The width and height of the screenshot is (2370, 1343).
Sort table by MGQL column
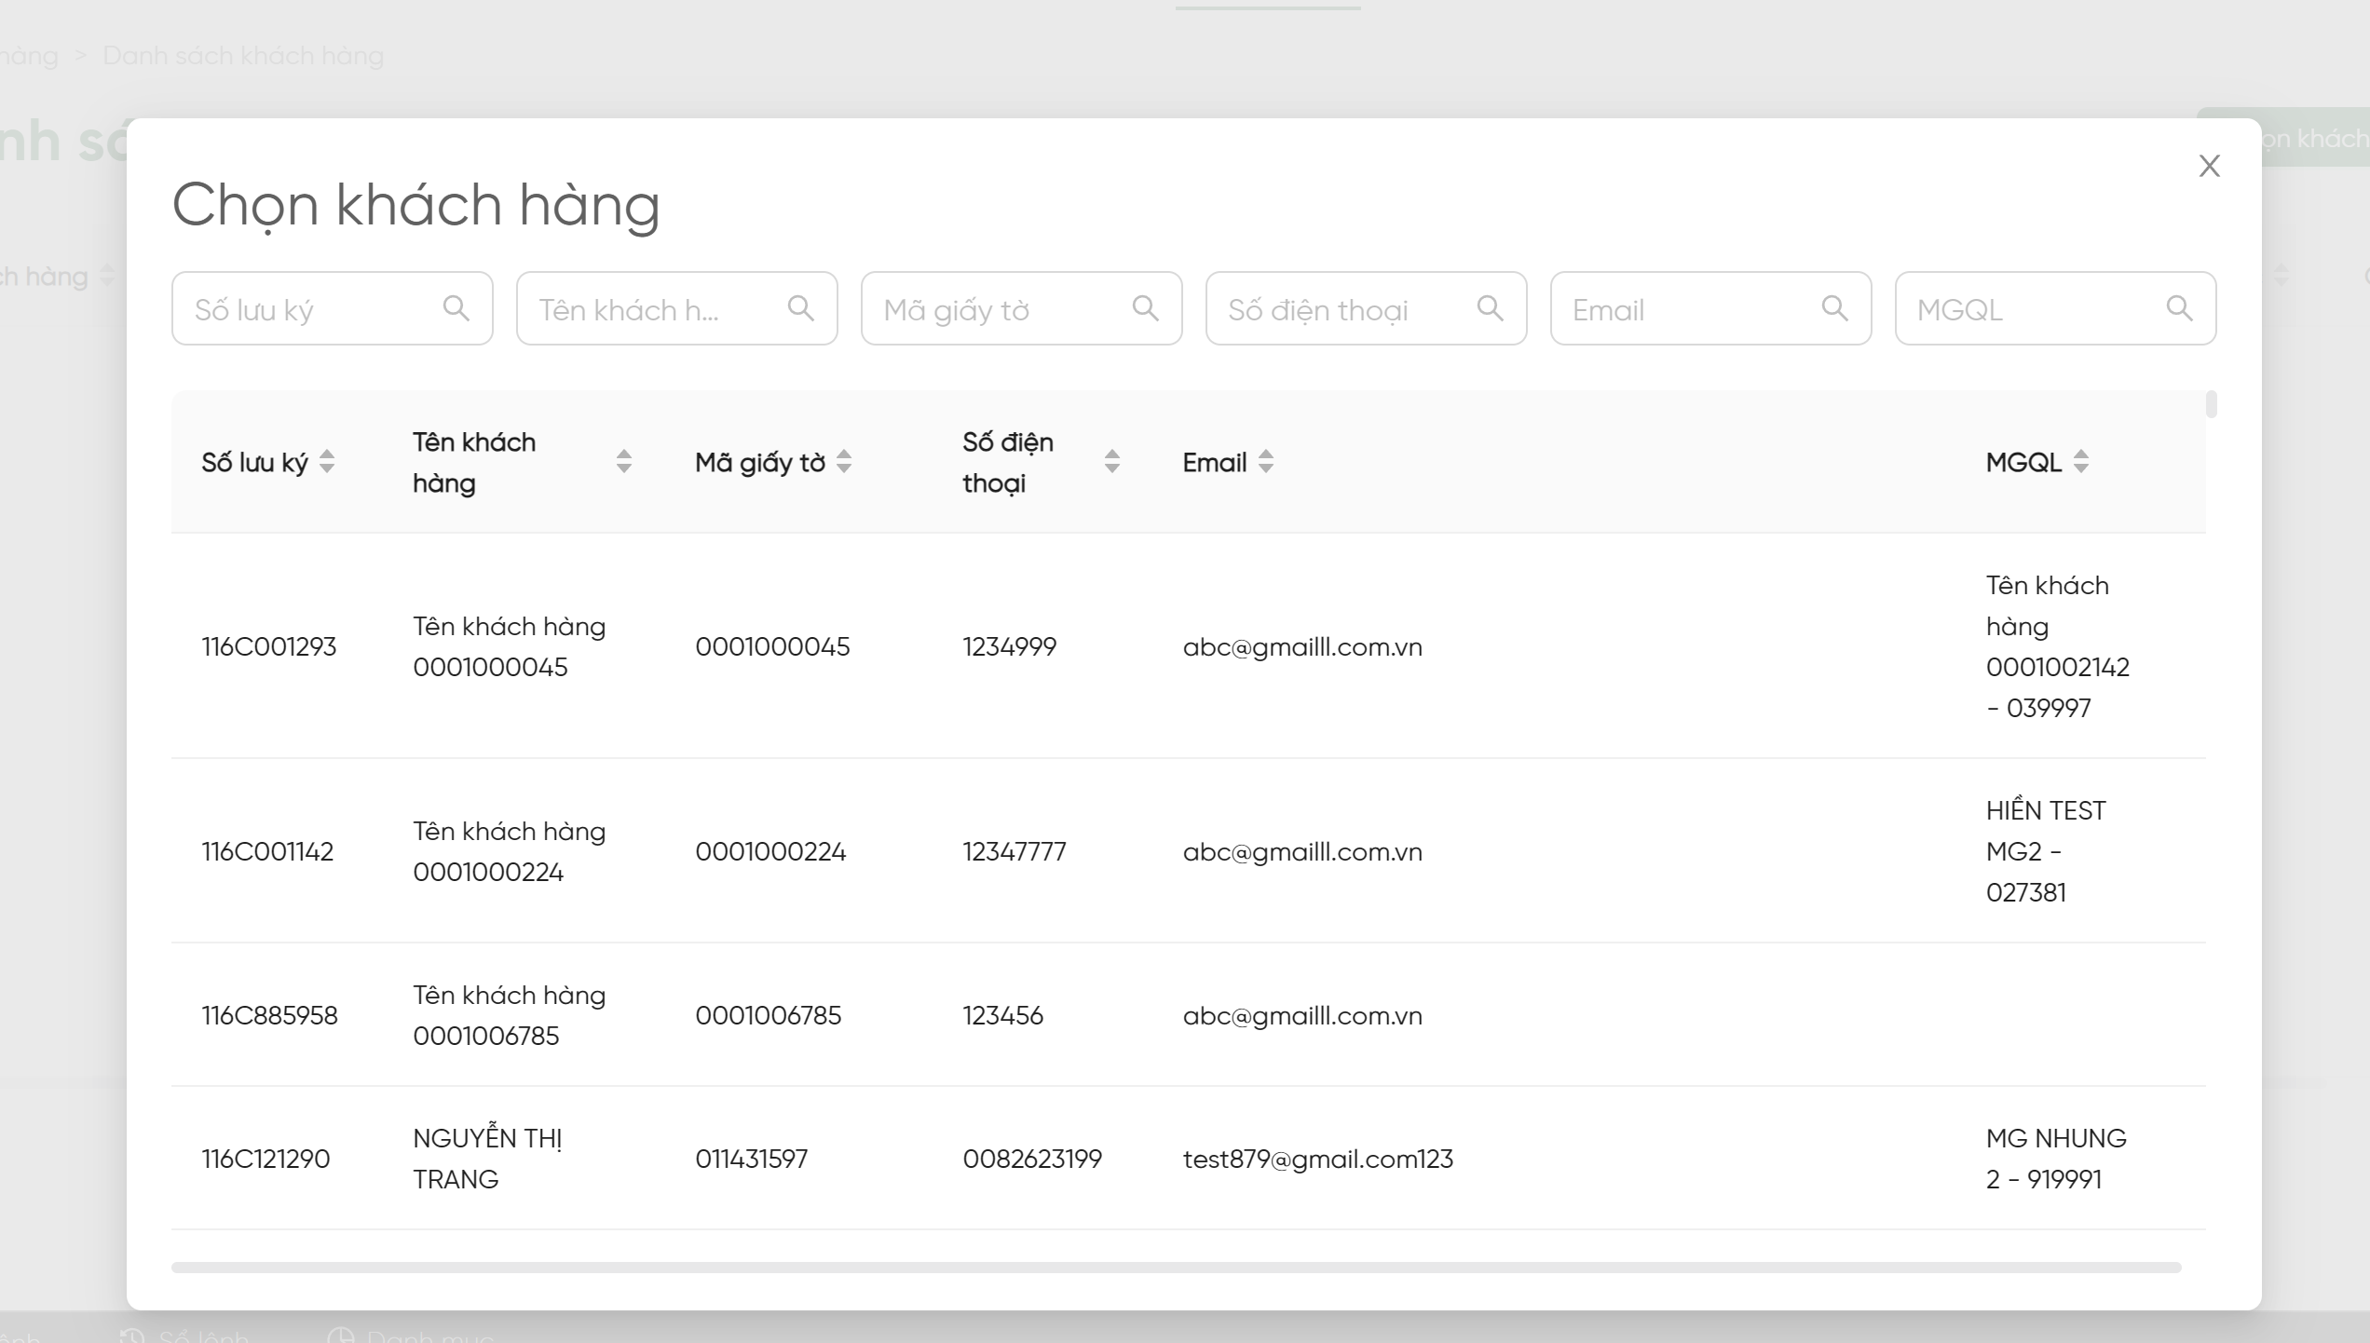pyautogui.click(x=2081, y=462)
